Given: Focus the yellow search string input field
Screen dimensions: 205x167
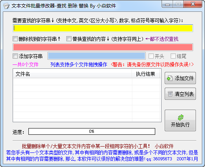Looking at the screenshot, I should (x=103, y=28).
